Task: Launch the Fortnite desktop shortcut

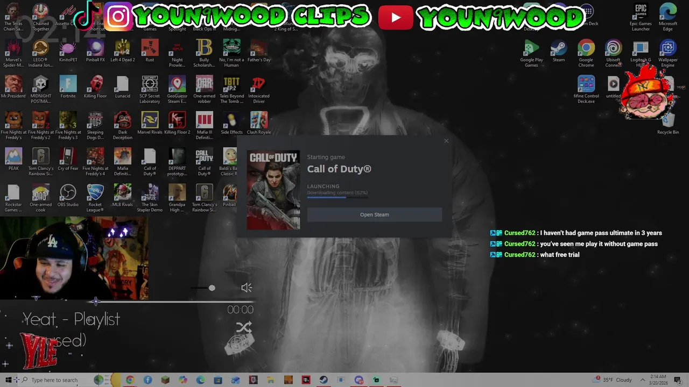Action: pyautogui.click(x=68, y=87)
